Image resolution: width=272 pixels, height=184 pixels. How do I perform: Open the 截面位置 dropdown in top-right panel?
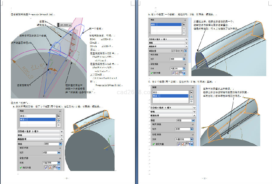(185, 51)
